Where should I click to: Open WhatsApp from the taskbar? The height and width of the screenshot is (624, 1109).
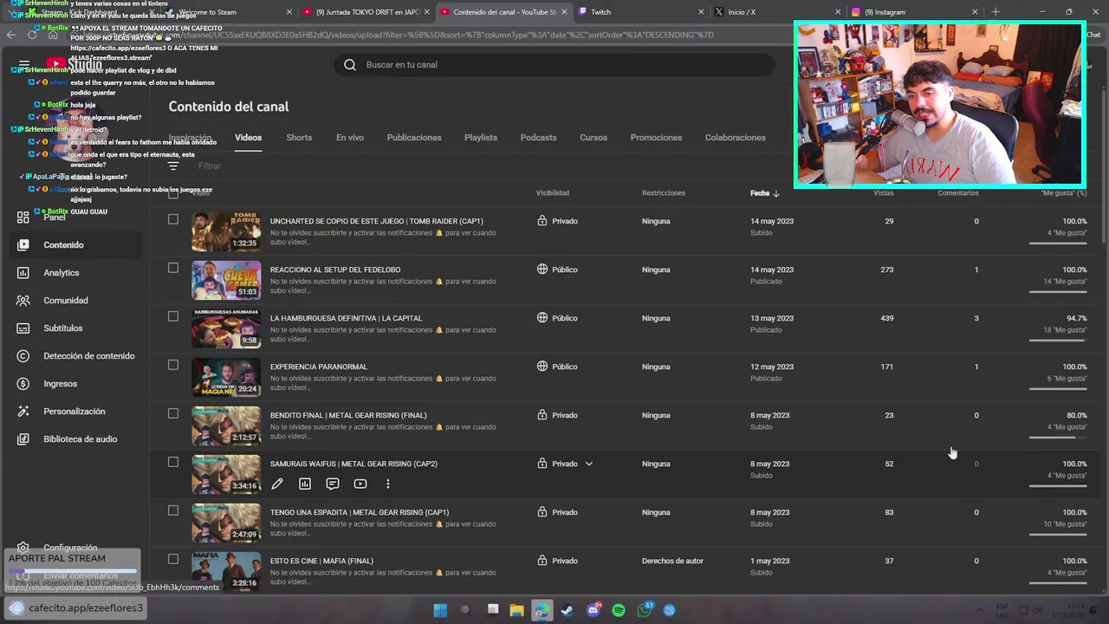click(644, 610)
